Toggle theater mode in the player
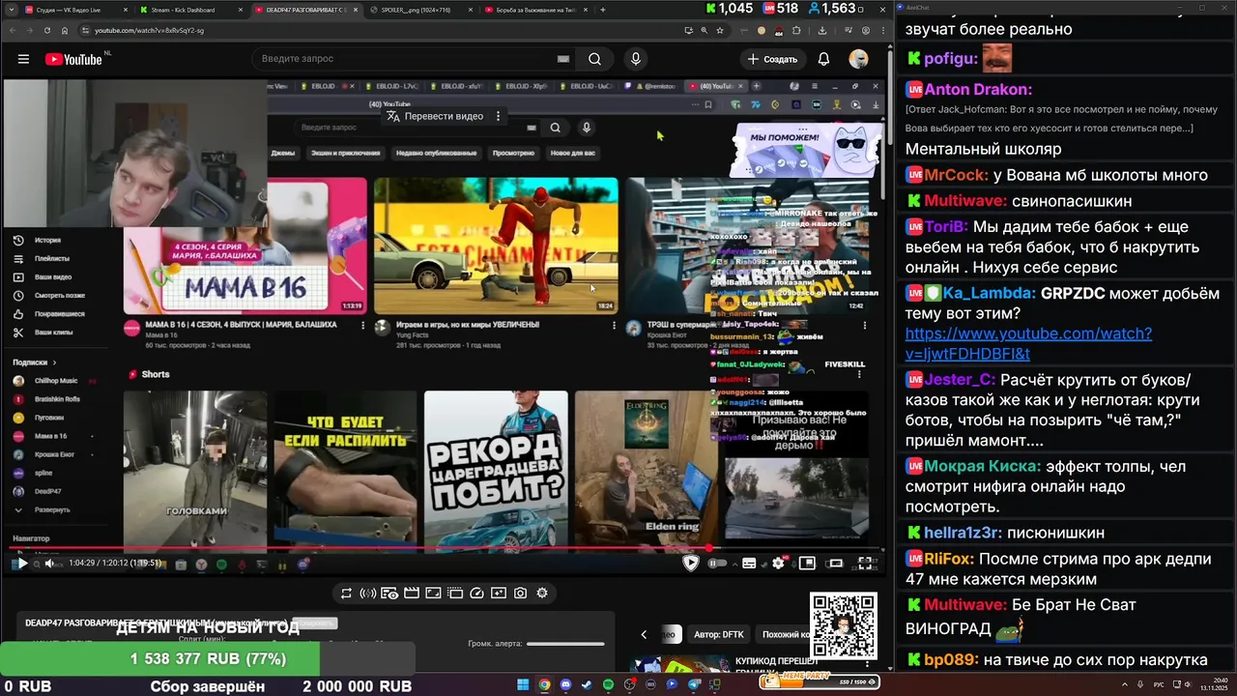Screen dimensions: 1237x696 click(x=836, y=563)
